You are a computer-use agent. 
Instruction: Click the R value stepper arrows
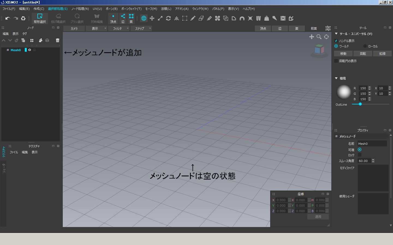coord(370,88)
